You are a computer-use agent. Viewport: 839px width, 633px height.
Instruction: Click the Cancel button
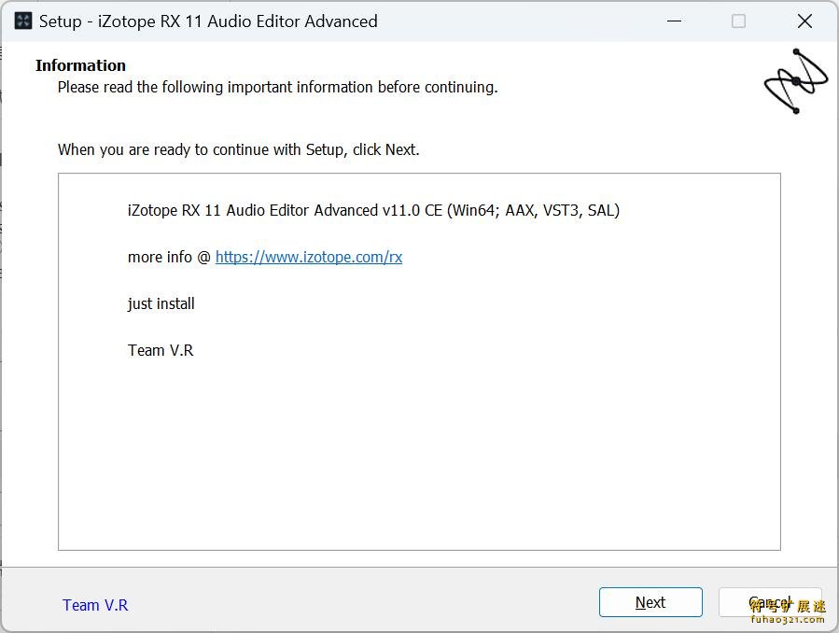point(769,602)
